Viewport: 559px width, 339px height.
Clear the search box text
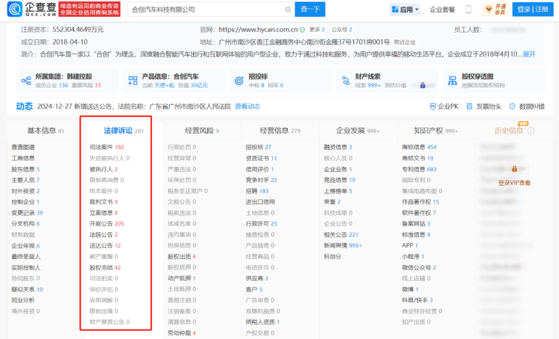(288, 9)
